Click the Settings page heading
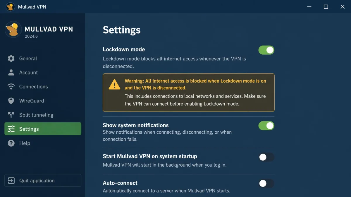Screen dimensions: 351x197 pyautogui.click(x=122, y=30)
